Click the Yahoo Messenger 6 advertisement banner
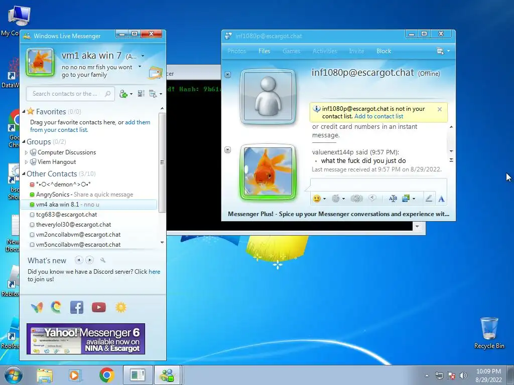 pos(85,339)
